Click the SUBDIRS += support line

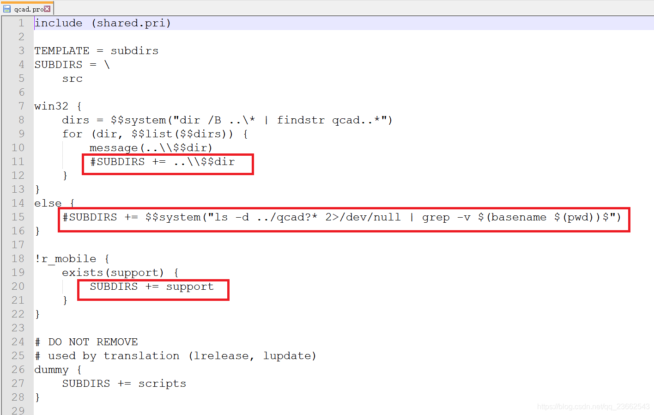click(x=152, y=287)
